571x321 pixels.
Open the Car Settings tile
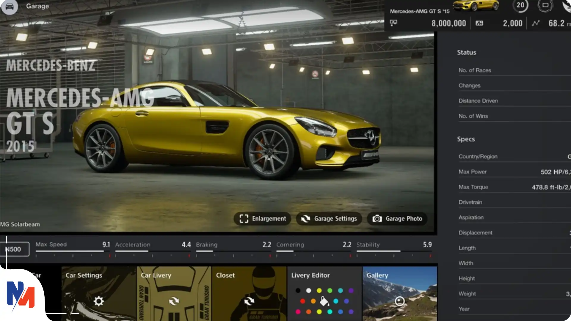tap(99, 294)
